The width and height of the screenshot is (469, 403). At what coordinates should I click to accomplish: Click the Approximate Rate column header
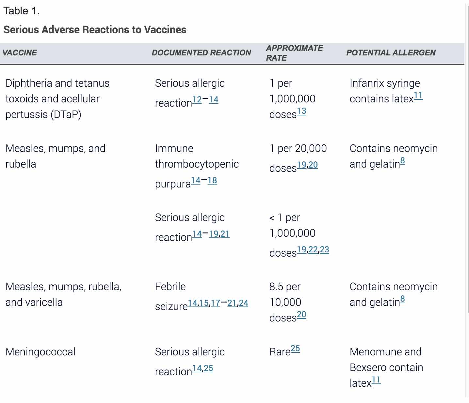[x=294, y=53]
